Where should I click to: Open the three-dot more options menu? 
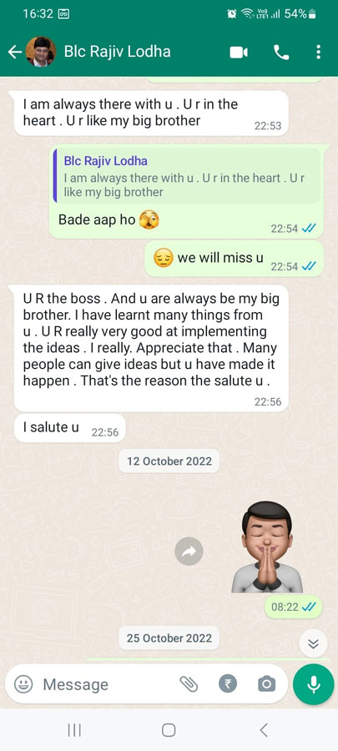point(318,52)
